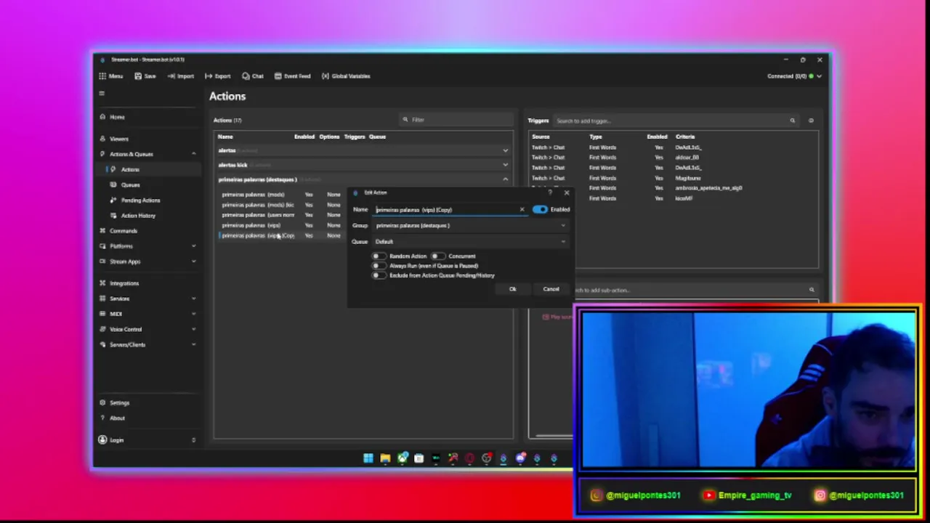Click the help question mark in dialog

pos(550,192)
